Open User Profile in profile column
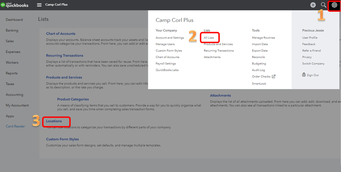This screenshot has height=172, width=341. pos(310,38)
